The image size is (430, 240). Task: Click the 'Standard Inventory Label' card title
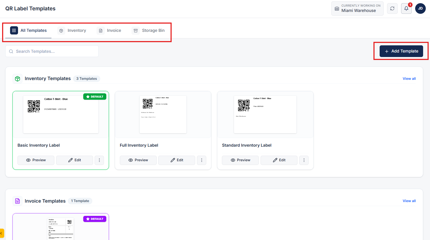tap(247, 145)
